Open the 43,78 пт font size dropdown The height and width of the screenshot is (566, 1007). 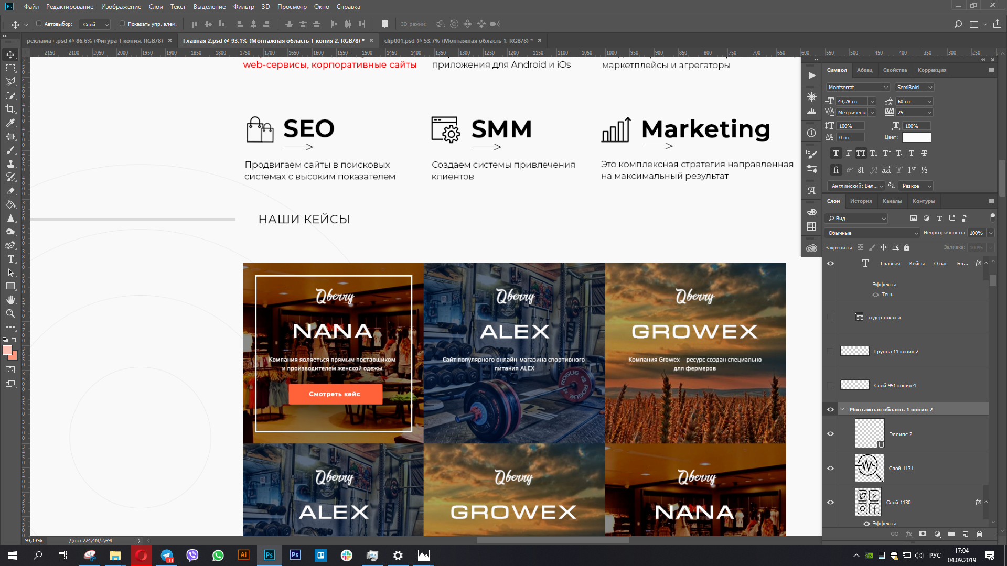(872, 102)
